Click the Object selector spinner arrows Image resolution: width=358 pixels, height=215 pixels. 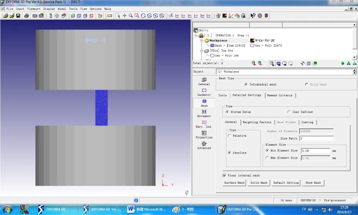coord(354,72)
